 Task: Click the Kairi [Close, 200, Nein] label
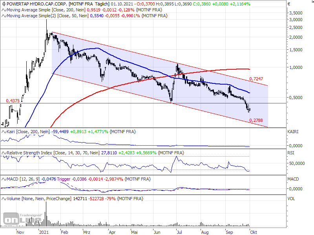(x=28, y=132)
